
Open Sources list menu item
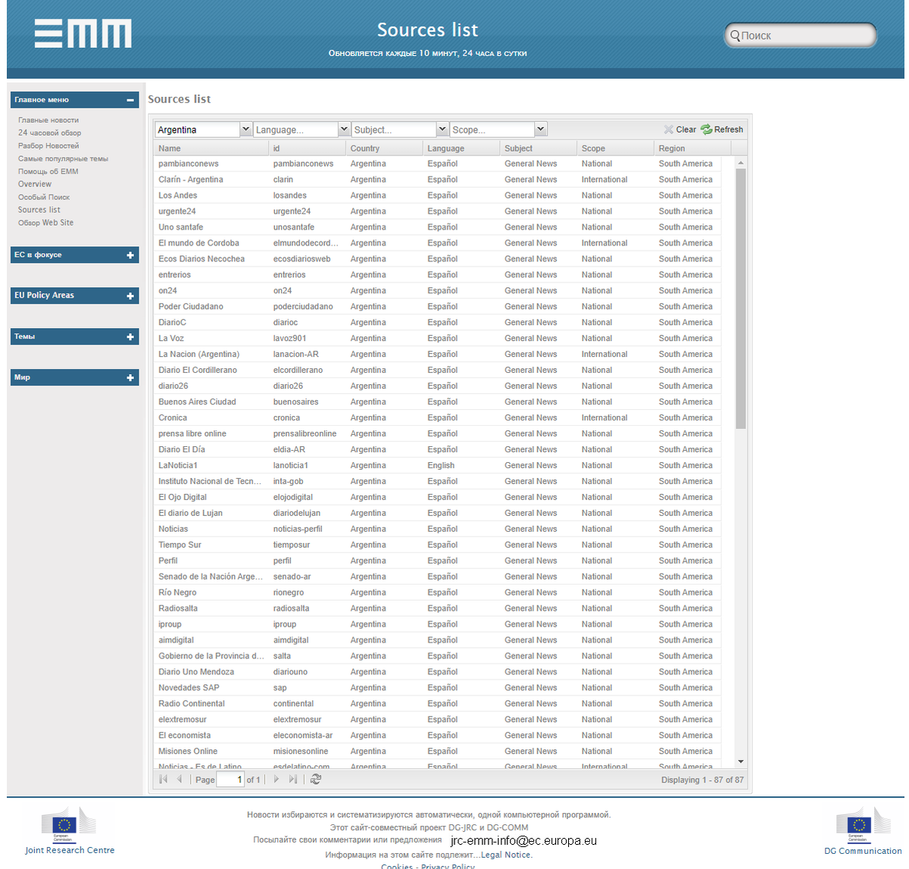[x=39, y=210]
